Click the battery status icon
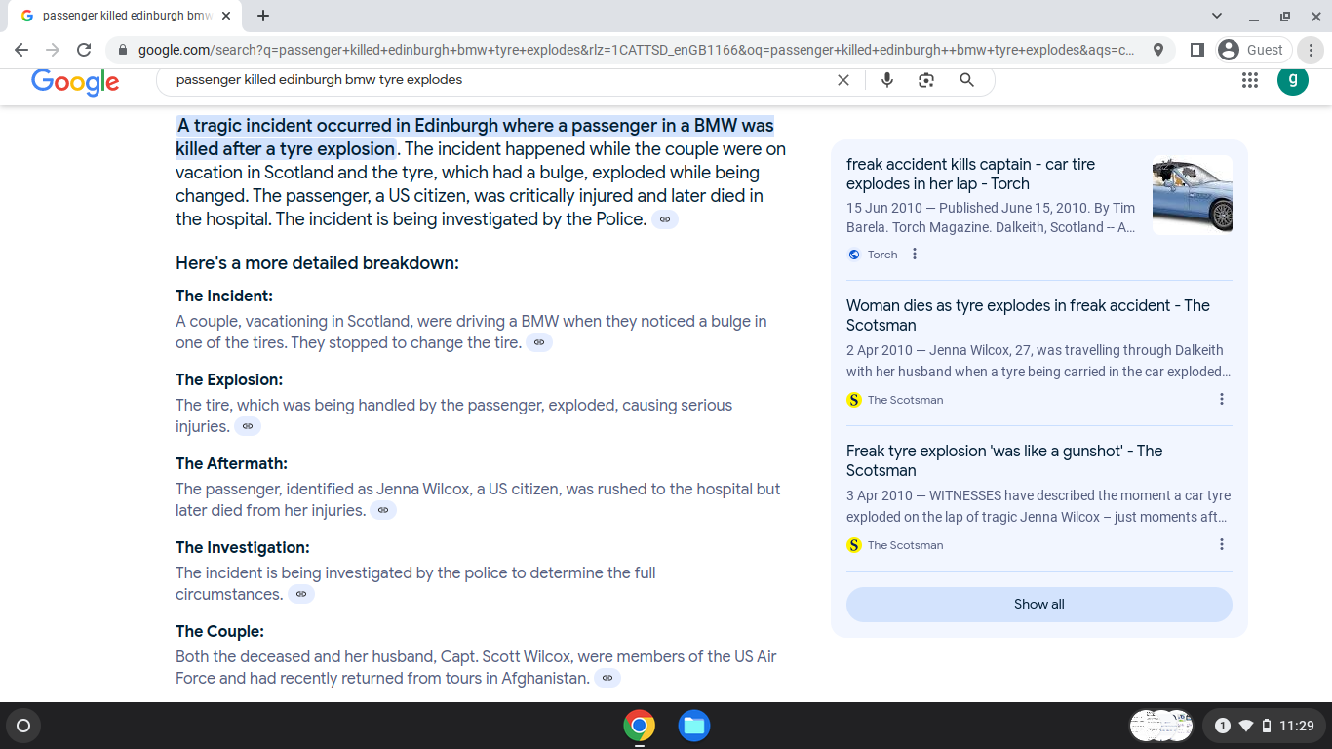 click(x=1267, y=726)
